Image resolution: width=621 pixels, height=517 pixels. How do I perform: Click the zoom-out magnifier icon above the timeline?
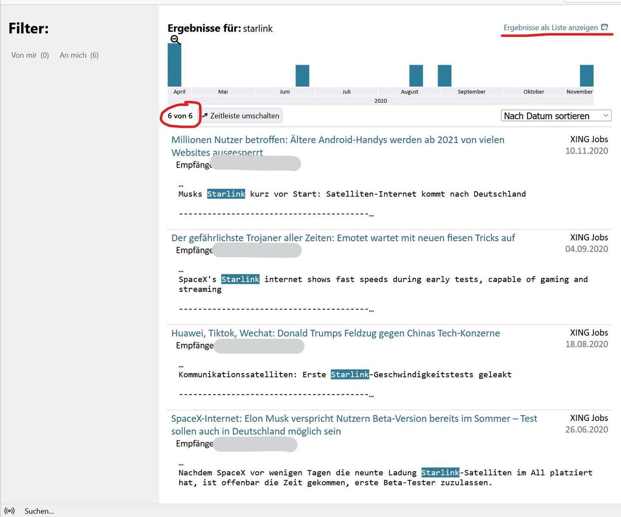(x=175, y=40)
